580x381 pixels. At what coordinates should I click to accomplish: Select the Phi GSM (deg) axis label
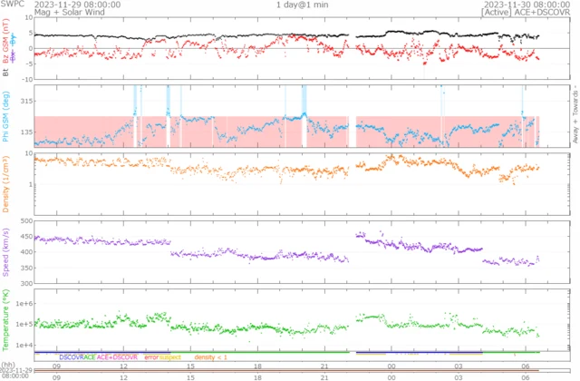point(5,116)
